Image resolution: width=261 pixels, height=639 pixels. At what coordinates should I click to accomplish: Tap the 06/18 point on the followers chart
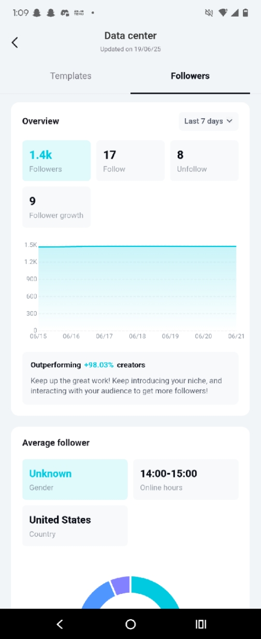(137, 246)
